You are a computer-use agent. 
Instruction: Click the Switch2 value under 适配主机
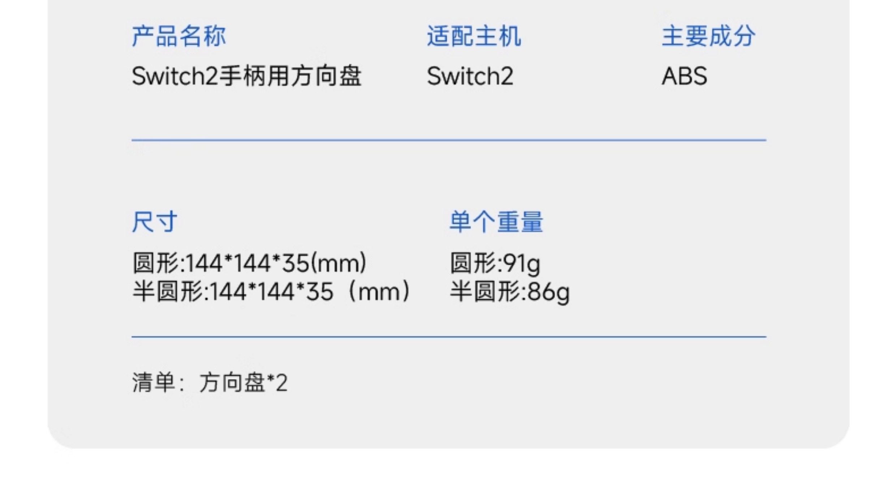click(x=470, y=76)
